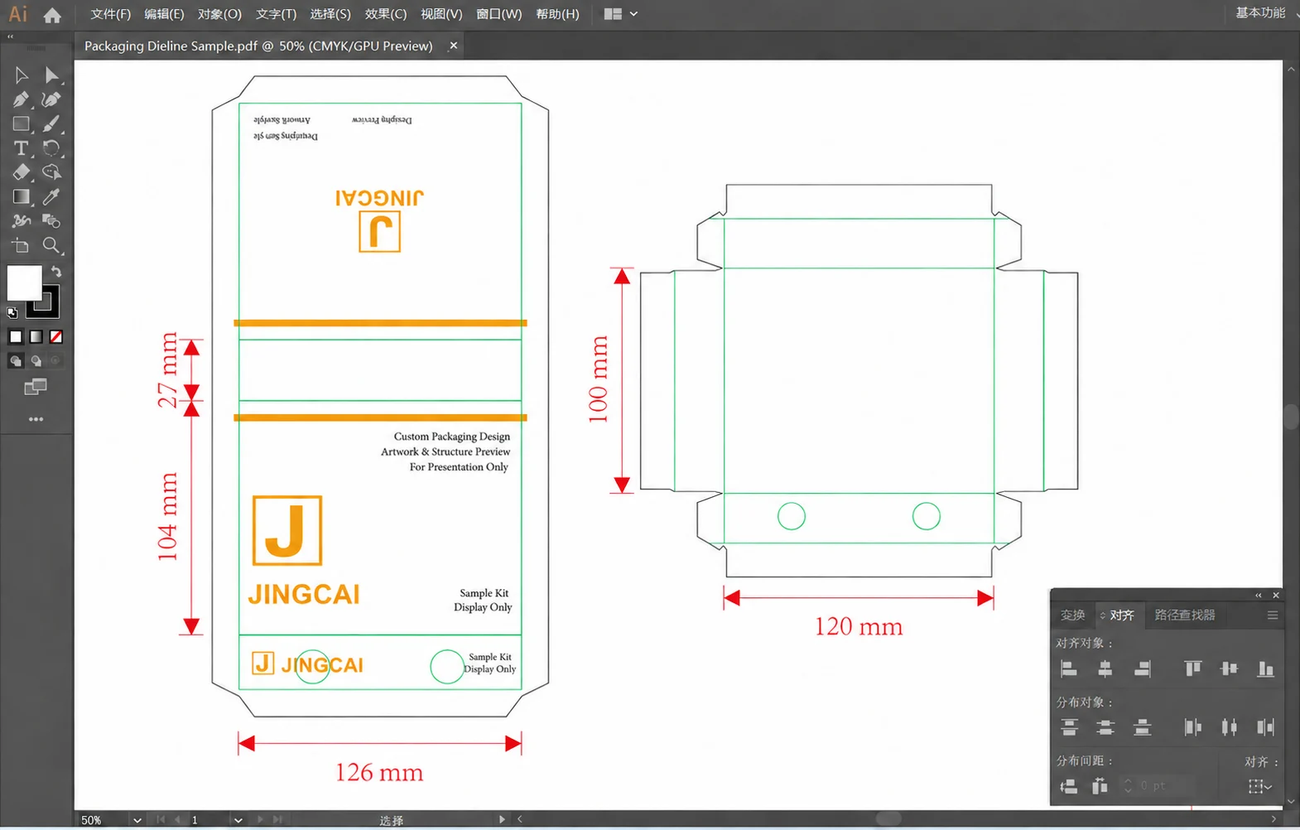
Task: Open the 文件(F) menu
Action: click(110, 14)
